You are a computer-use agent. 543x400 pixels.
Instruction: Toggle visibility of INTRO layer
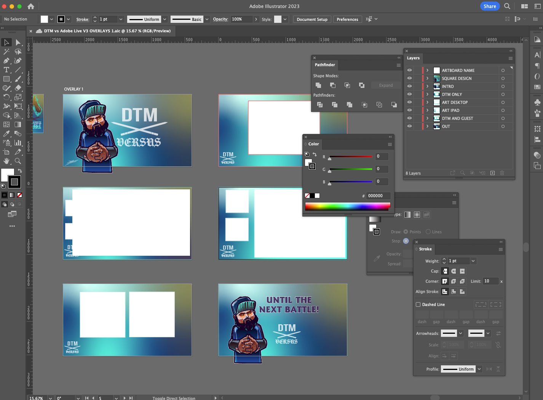[x=409, y=86]
